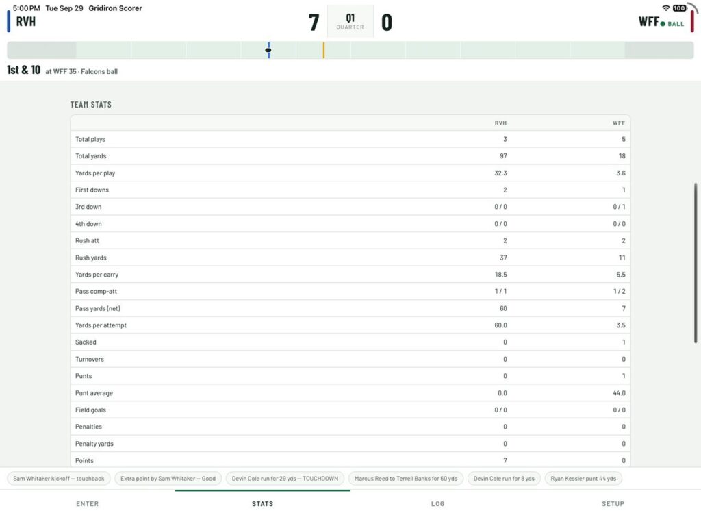The image size is (701, 526).
Task: Click the 'Pass yards (net)' row label
Action: (x=98, y=308)
